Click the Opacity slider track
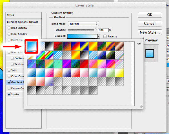The width and height of the screenshot is (169, 134). 82,30
